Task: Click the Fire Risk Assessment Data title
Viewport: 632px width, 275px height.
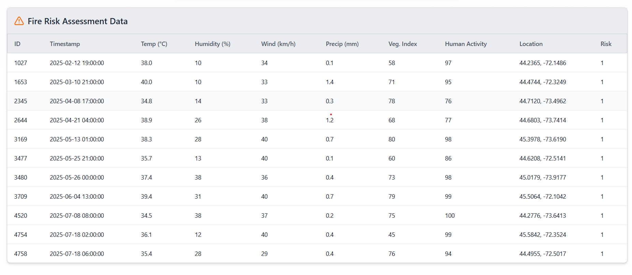Action: pyautogui.click(x=77, y=21)
